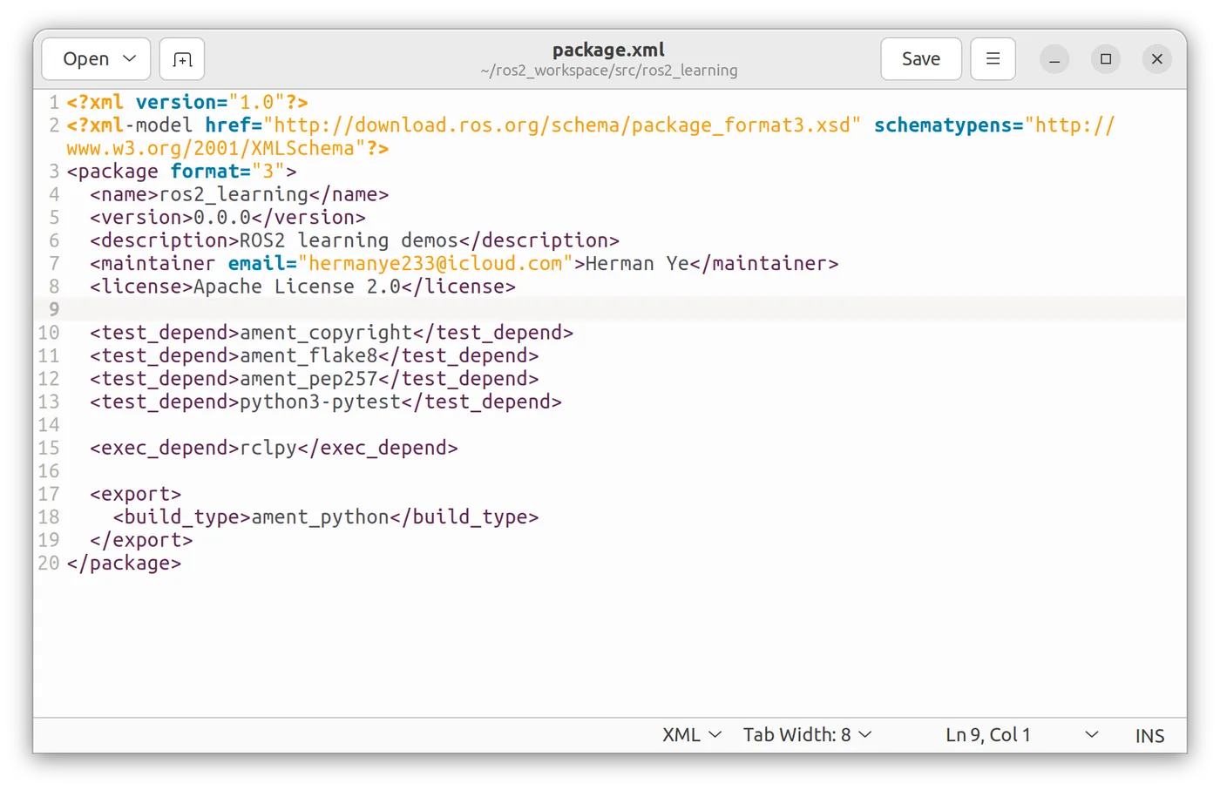
Task: Click the ament_pep257 test_depend line
Action: pos(314,379)
